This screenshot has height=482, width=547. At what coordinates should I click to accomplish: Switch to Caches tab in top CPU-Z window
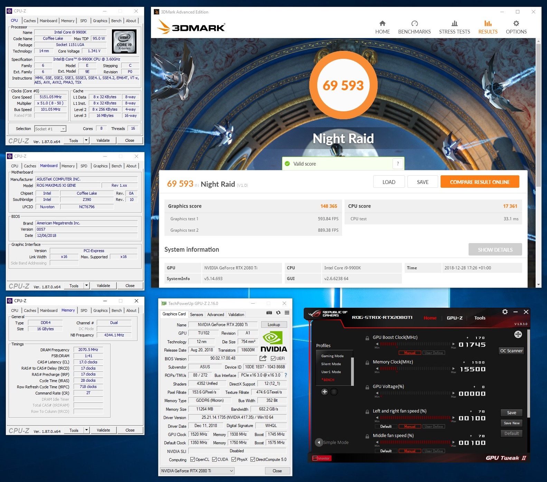coord(30,21)
